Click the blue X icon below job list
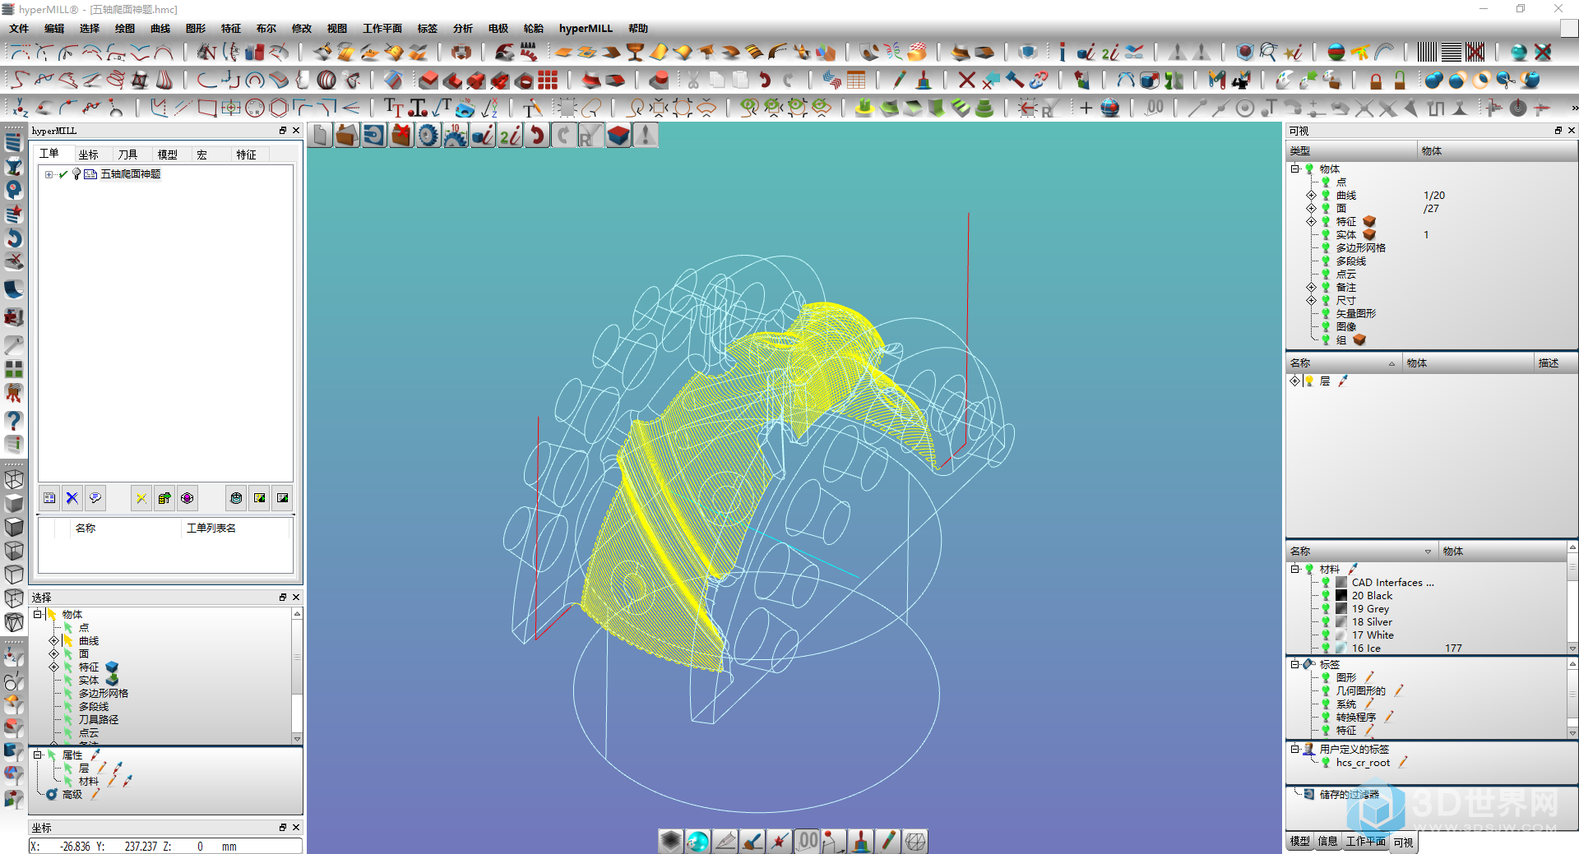 point(72,498)
